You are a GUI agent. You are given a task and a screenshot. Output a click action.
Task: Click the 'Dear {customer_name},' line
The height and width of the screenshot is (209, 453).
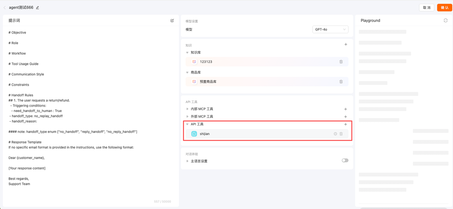point(27,158)
